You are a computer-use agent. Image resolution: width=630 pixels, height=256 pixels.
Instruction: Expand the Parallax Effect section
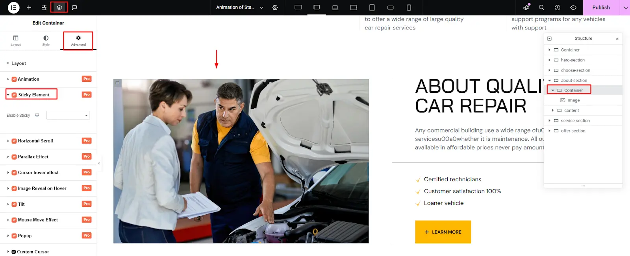point(33,157)
